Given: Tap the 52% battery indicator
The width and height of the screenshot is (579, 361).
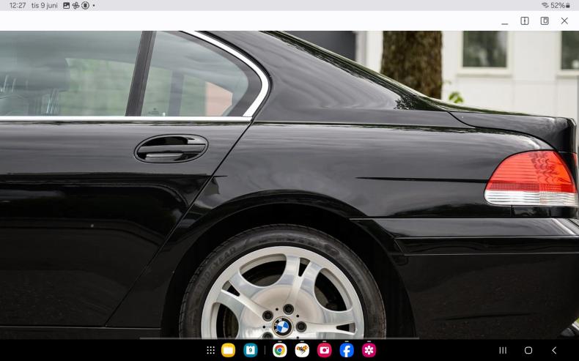Looking at the screenshot, I should [x=560, y=6].
